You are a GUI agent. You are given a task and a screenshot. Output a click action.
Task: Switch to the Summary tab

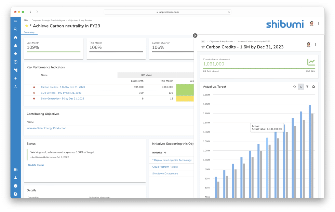pos(29,32)
